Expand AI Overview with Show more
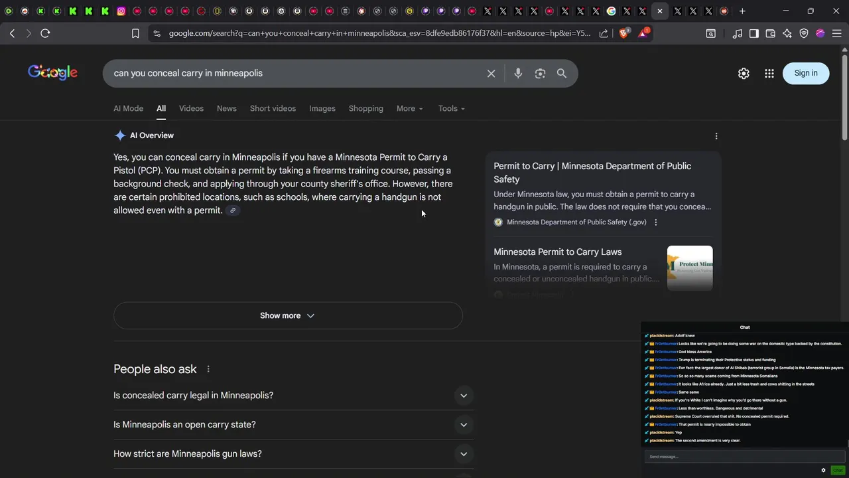Image resolution: width=849 pixels, height=478 pixels. pos(288,316)
